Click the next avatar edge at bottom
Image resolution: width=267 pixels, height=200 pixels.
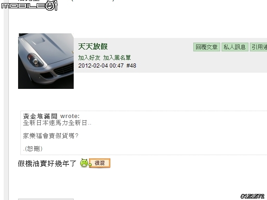click(x=46, y=199)
